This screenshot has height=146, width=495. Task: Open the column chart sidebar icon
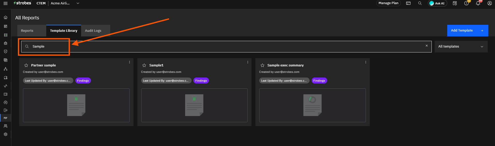[x=5, y=110]
